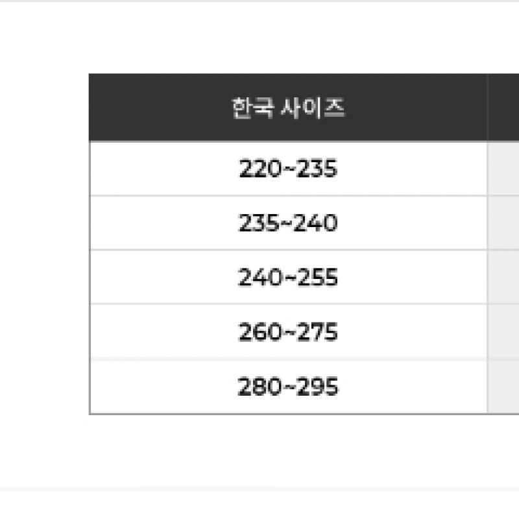Select the 235~240 size cell
The height and width of the screenshot is (519, 519).
[288, 223]
